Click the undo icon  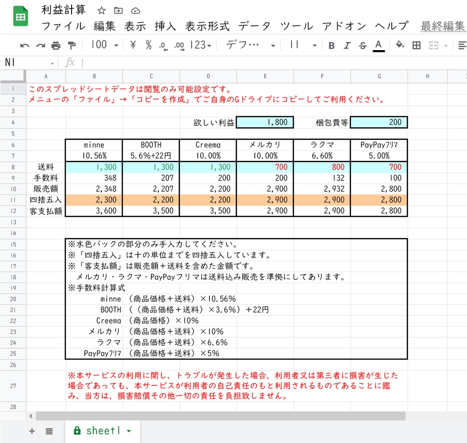click(25, 46)
